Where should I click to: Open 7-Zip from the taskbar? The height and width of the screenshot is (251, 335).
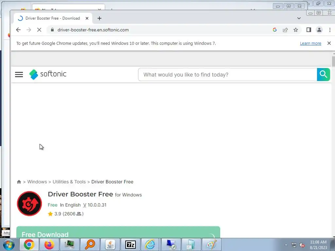tap(131, 244)
